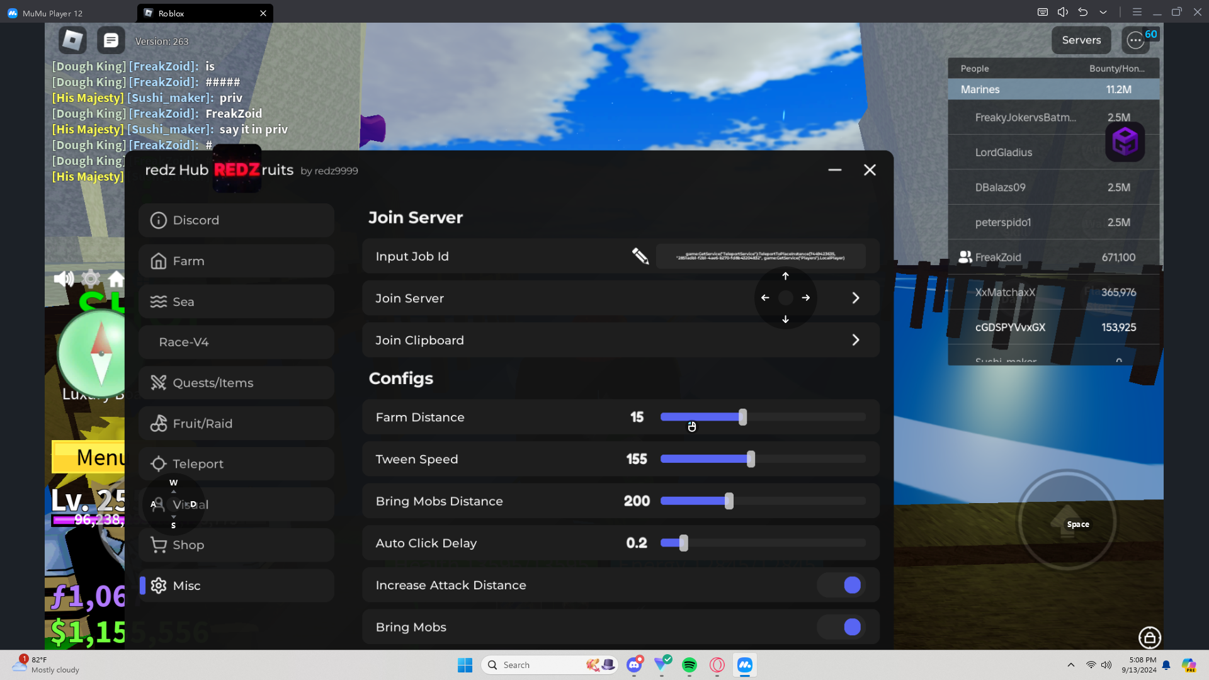Open the Fruit/Raid section
The width and height of the screenshot is (1209, 680).
236,423
